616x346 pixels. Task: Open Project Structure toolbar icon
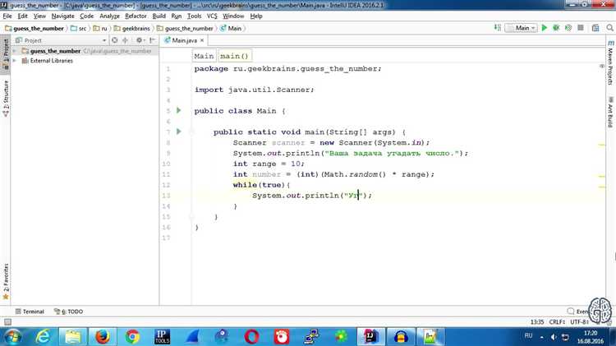595,28
